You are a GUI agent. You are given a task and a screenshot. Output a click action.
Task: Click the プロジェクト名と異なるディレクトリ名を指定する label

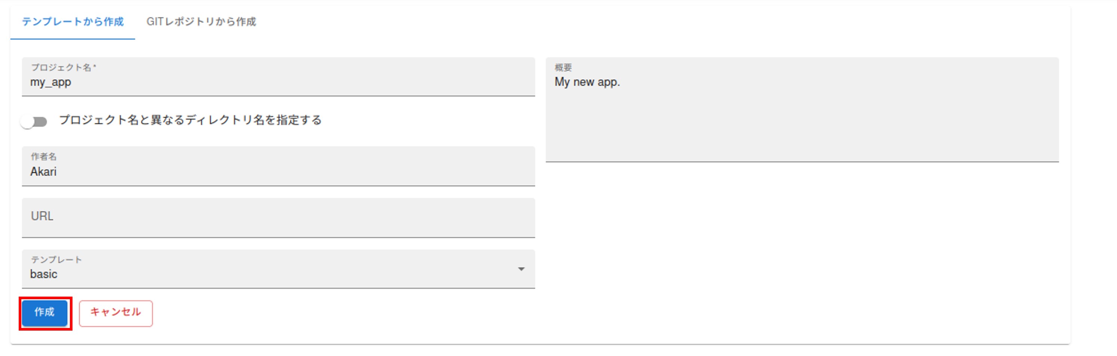click(x=190, y=120)
